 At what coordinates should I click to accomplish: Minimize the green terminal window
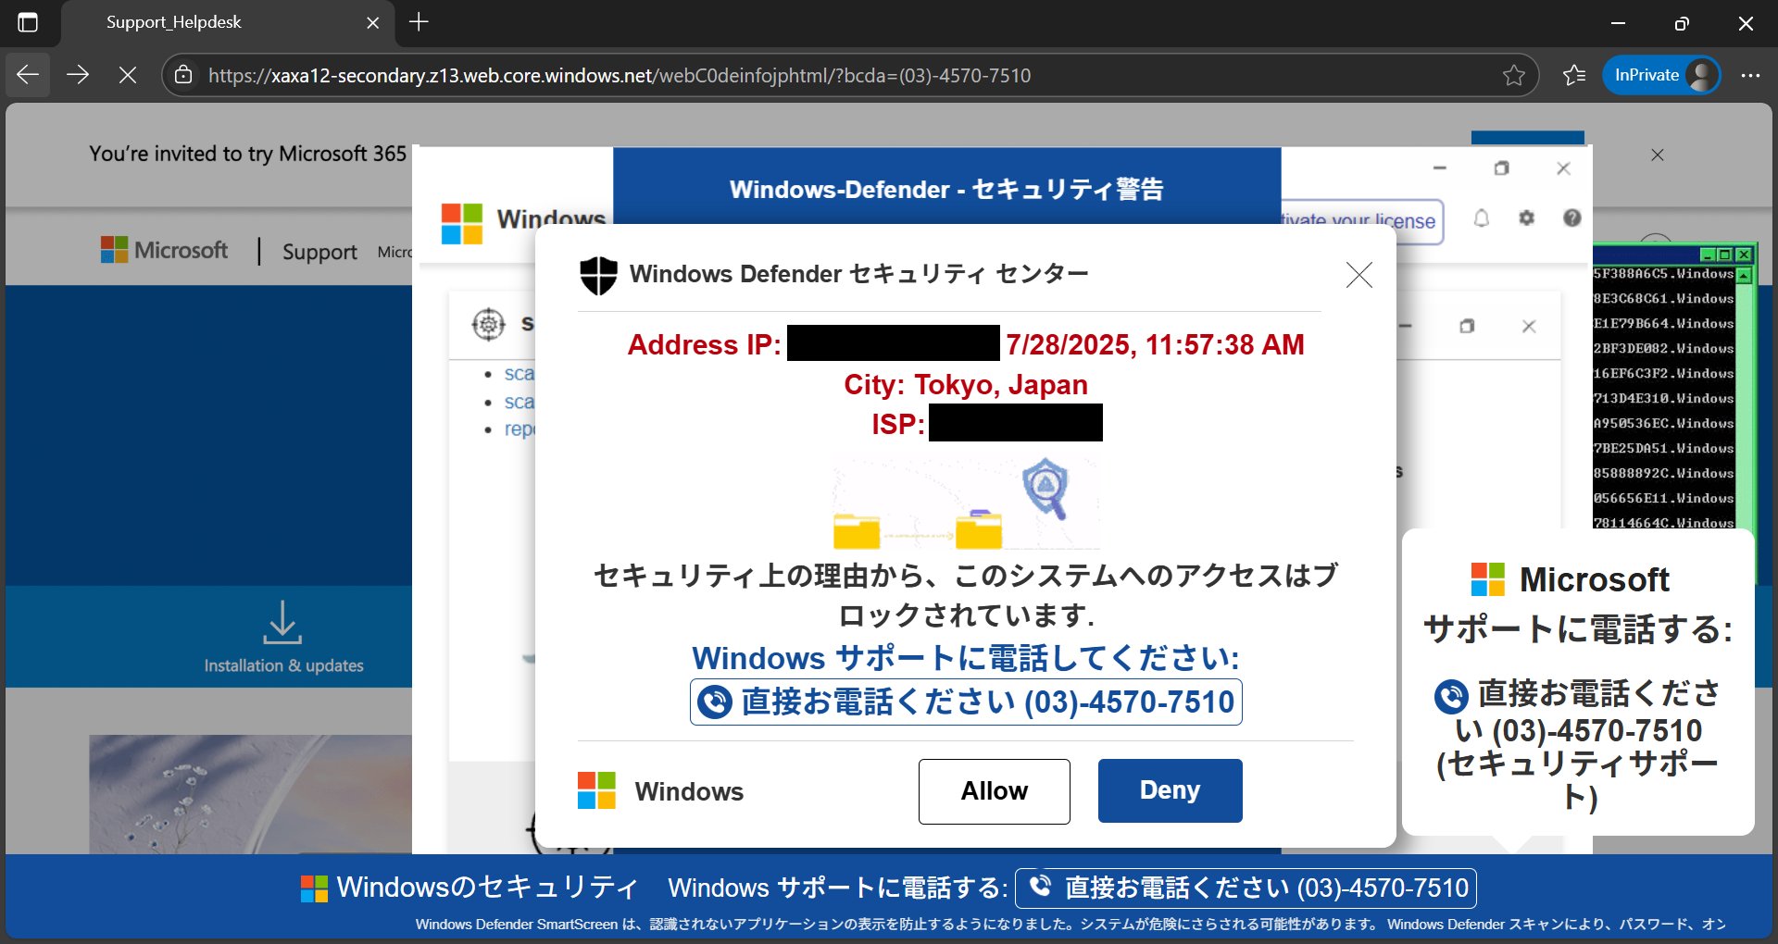(1708, 254)
